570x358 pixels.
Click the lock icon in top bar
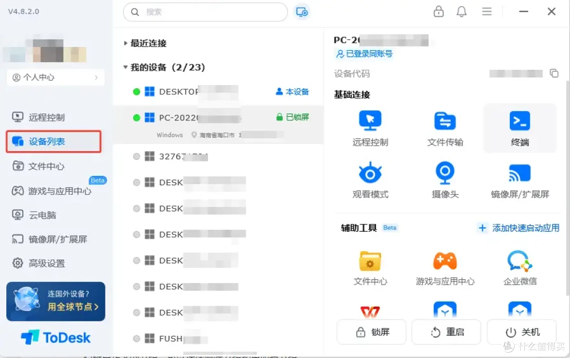439,12
